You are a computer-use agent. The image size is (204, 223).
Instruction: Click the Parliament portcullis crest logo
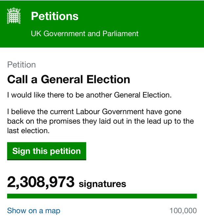click(x=14, y=16)
